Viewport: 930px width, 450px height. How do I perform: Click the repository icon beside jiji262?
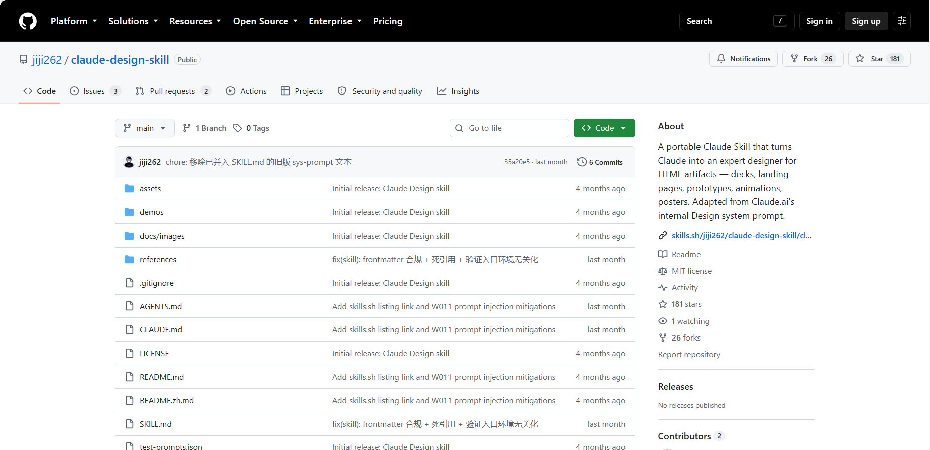tap(23, 60)
